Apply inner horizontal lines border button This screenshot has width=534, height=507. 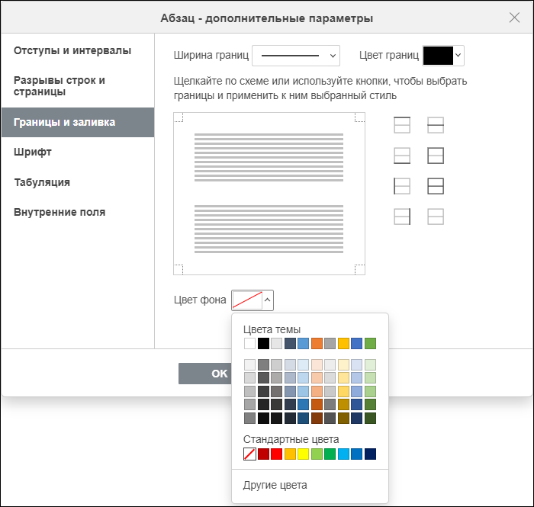pyautogui.click(x=436, y=125)
